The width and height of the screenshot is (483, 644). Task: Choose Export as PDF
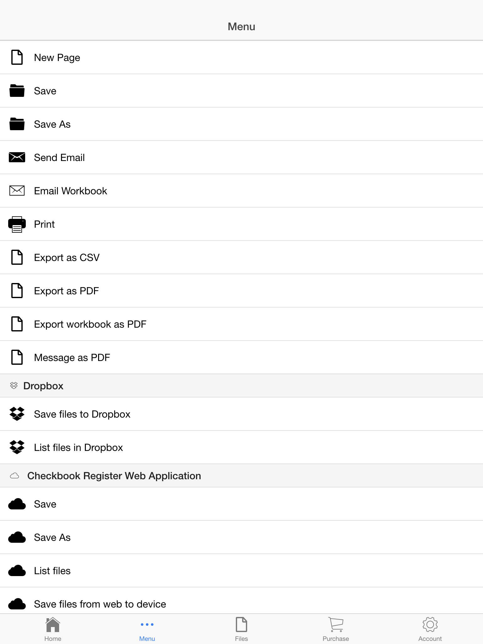241,291
